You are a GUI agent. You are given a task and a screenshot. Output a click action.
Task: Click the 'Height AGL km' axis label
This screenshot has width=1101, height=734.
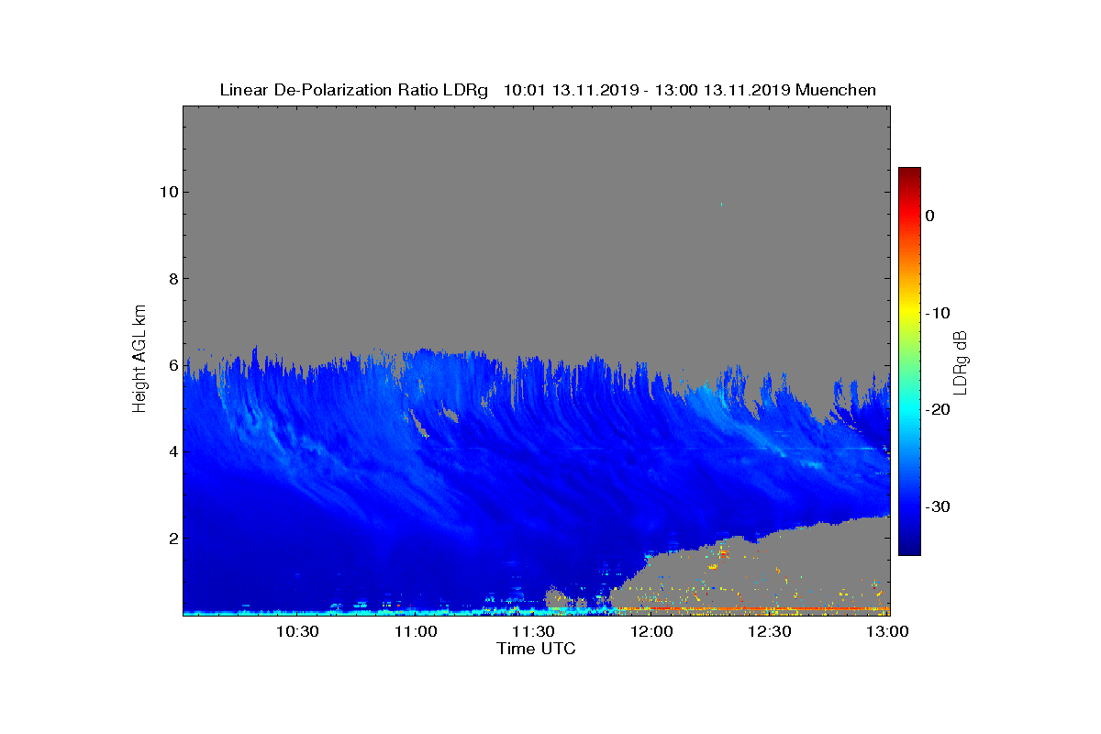139,360
